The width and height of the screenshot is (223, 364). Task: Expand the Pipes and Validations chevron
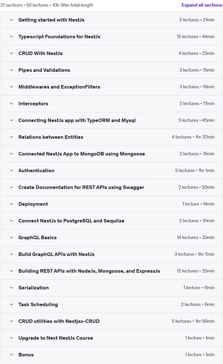pos(11,70)
